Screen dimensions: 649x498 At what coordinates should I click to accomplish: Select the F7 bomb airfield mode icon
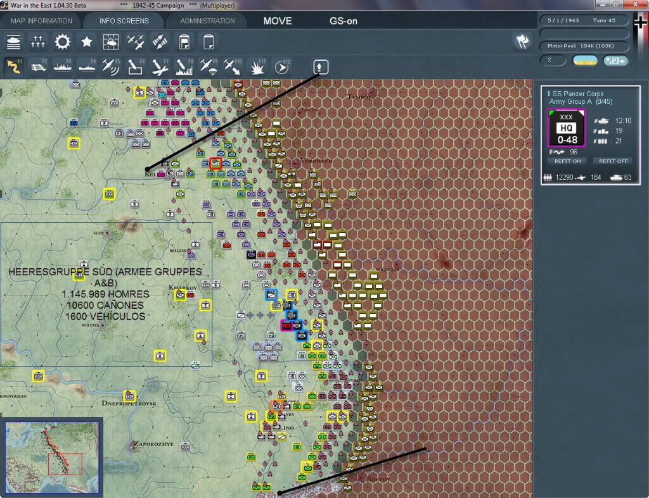pyautogui.click(x=160, y=66)
